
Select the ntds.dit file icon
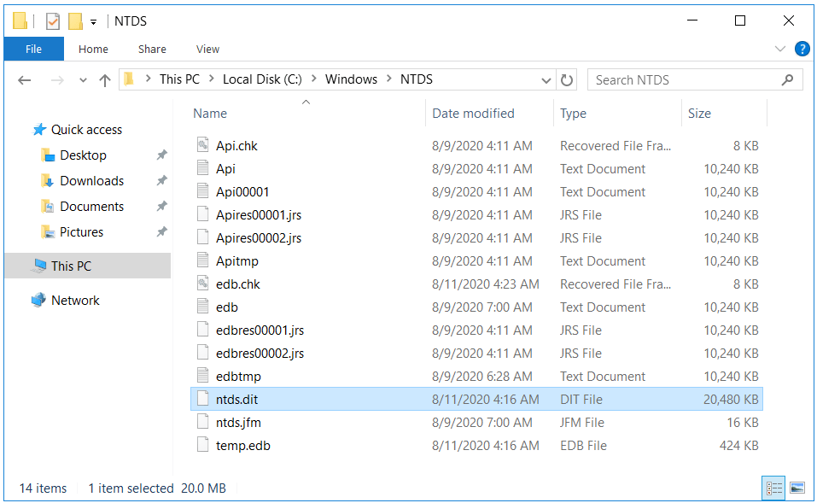click(203, 399)
